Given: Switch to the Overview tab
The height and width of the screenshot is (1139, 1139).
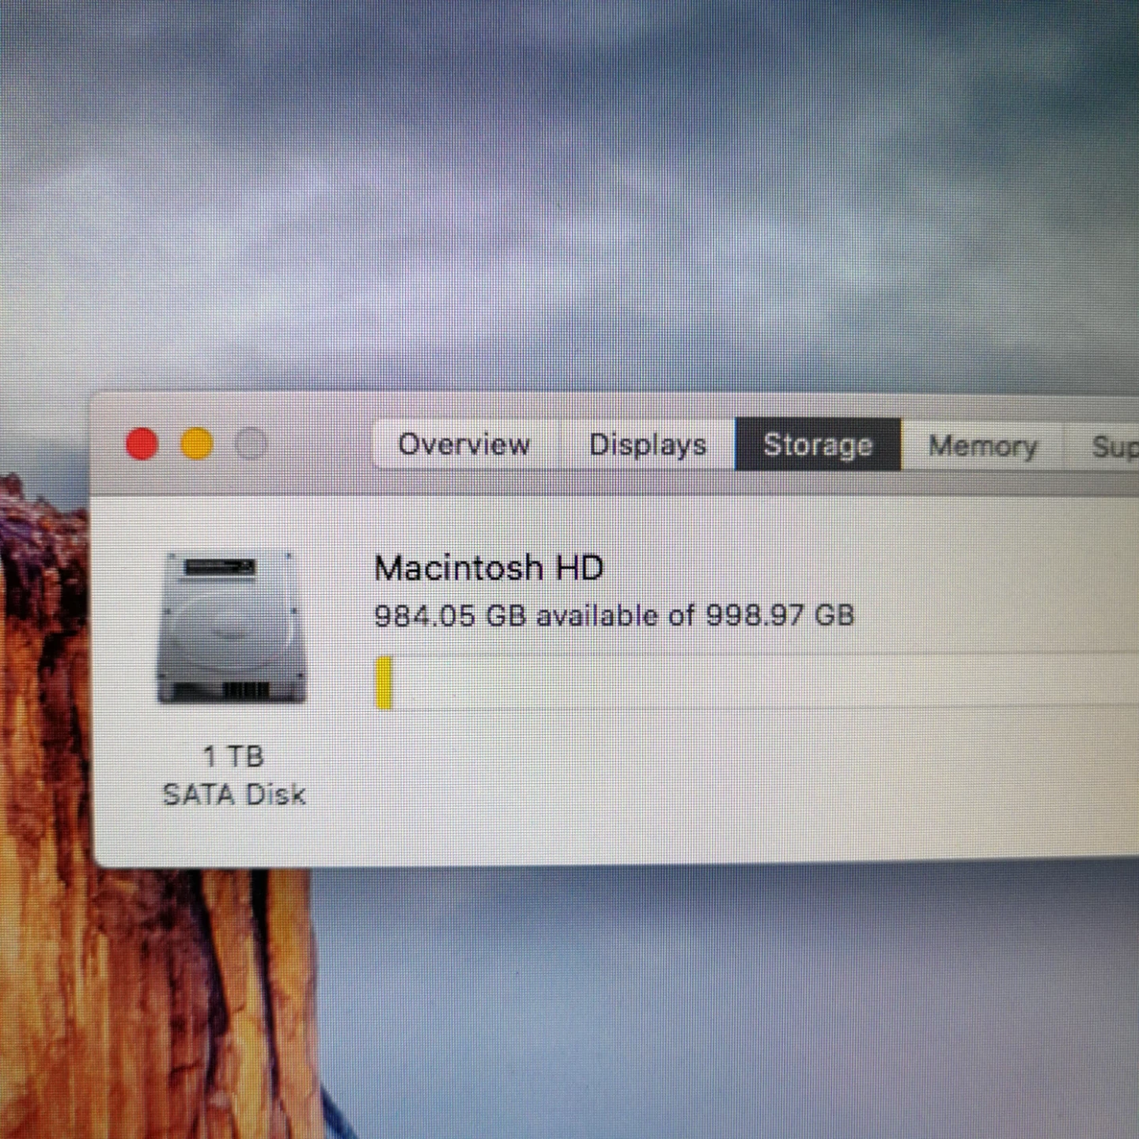Looking at the screenshot, I should point(464,445).
